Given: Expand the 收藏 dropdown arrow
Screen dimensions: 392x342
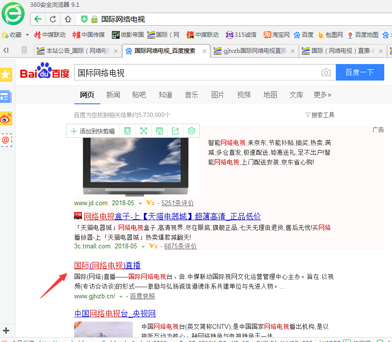Looking at the screenshot, I should [27, 35].
